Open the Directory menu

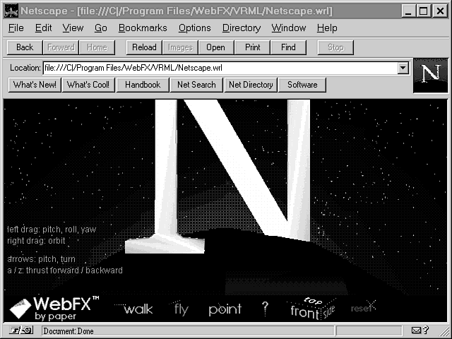[x=242, y=28]
